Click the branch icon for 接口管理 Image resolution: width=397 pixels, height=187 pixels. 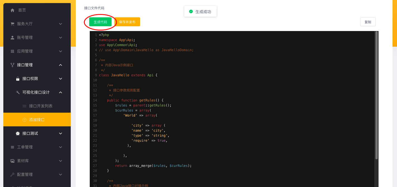click(x=12, y=65)
